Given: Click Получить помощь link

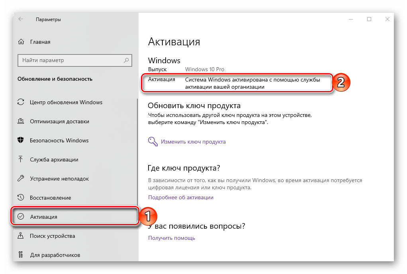Looking at the screenshot, I should pyautogui.click(x=171, y=238).
